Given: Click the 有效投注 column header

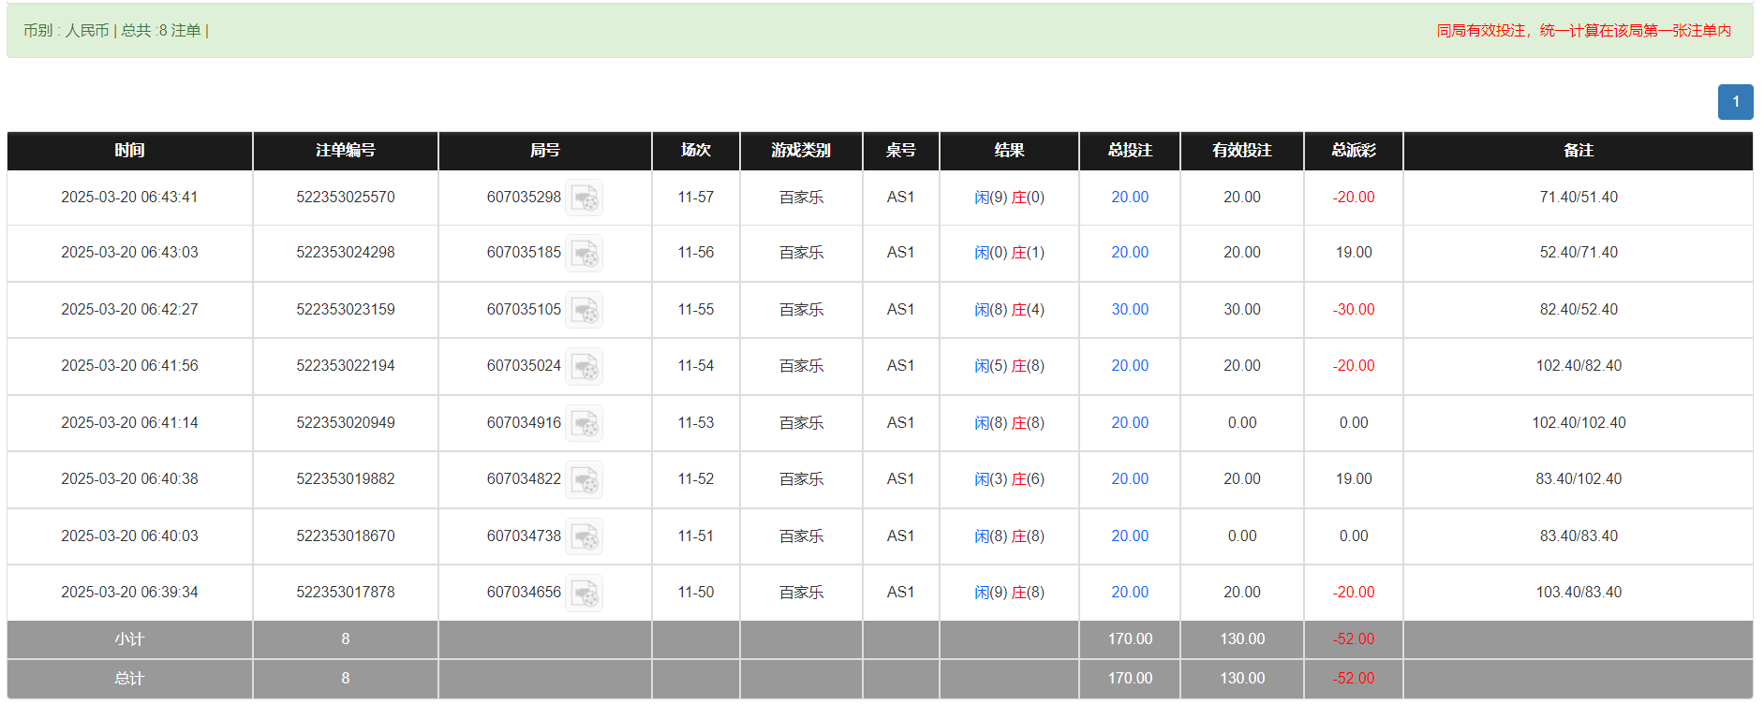Looking at the screenshot, I should coord(1242,151).
